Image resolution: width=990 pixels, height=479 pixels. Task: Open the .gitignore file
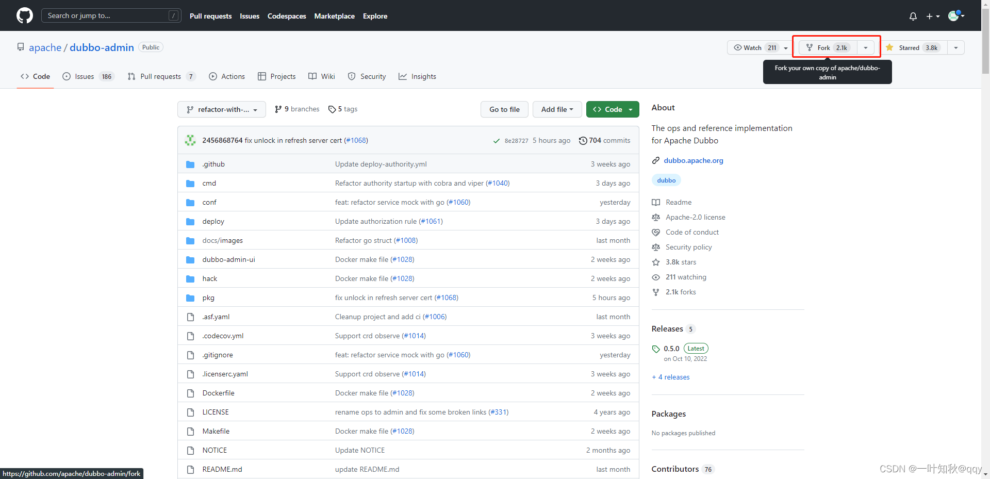[x=218, y=355]
